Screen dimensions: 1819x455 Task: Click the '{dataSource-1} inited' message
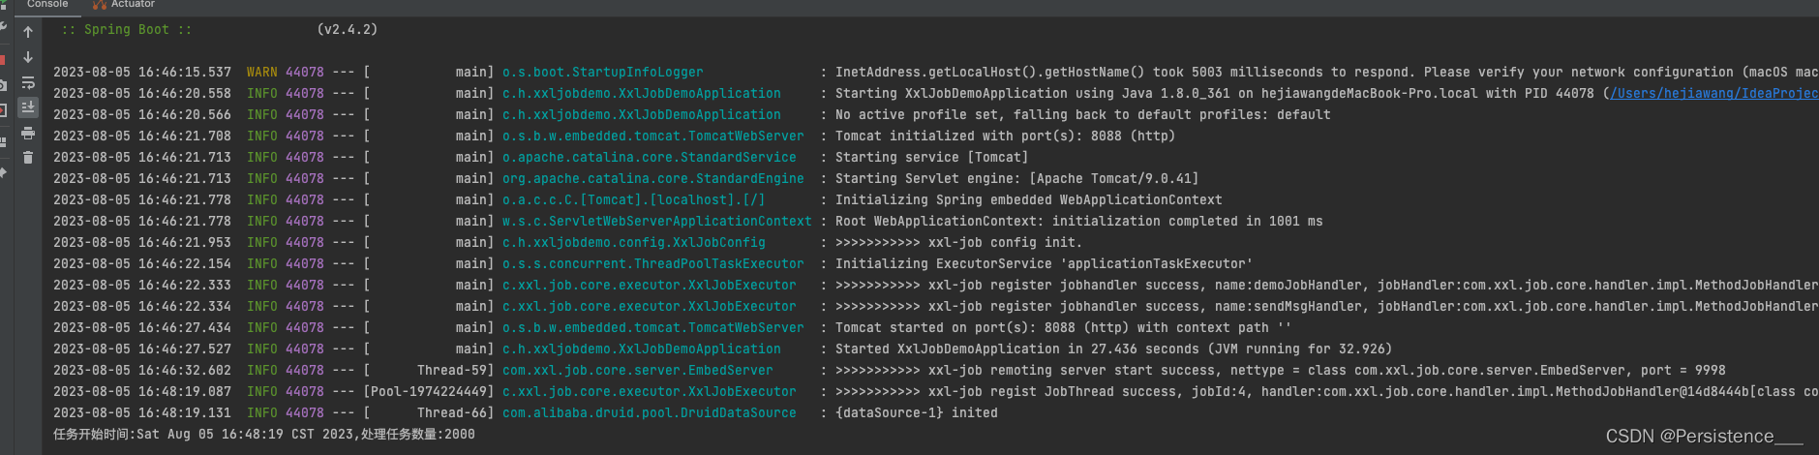point(917,412)
